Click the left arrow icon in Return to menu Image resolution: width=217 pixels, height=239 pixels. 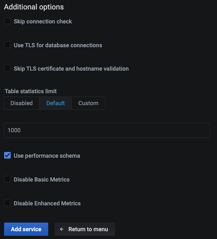[x=62, y=229]
